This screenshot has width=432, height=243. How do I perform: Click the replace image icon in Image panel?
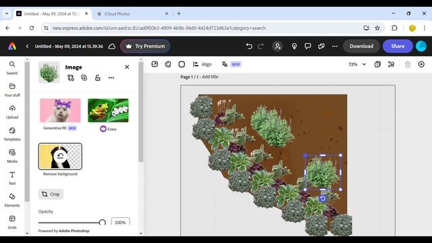point(70,78)
